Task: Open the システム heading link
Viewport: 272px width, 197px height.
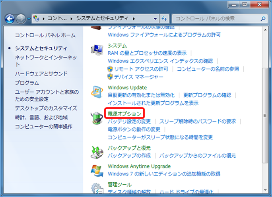Action: tap(117, 46)
